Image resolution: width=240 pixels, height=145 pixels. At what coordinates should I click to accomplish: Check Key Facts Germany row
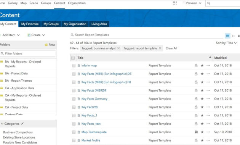tap(74, 99)
